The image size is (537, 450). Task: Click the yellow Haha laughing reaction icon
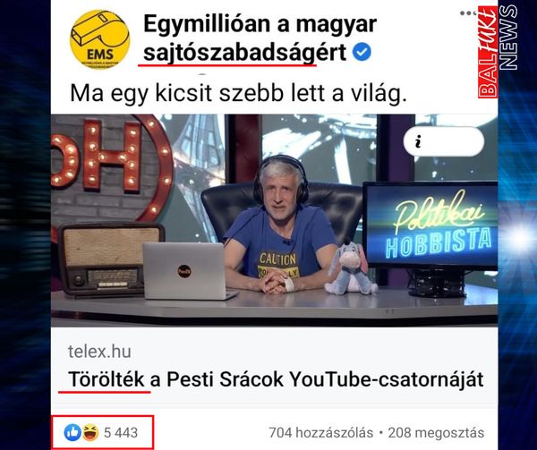tap(90, 432)
